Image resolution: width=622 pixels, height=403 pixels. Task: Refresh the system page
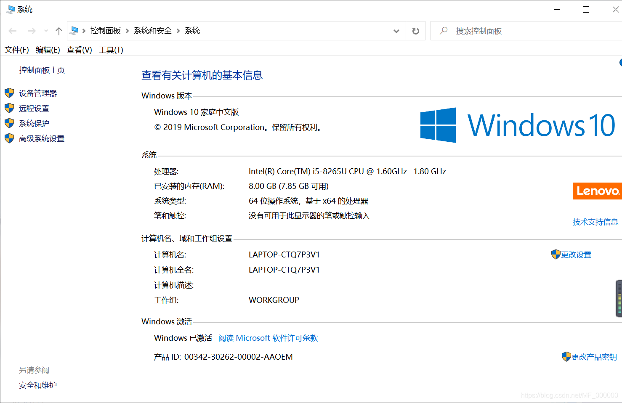[415, 31]
